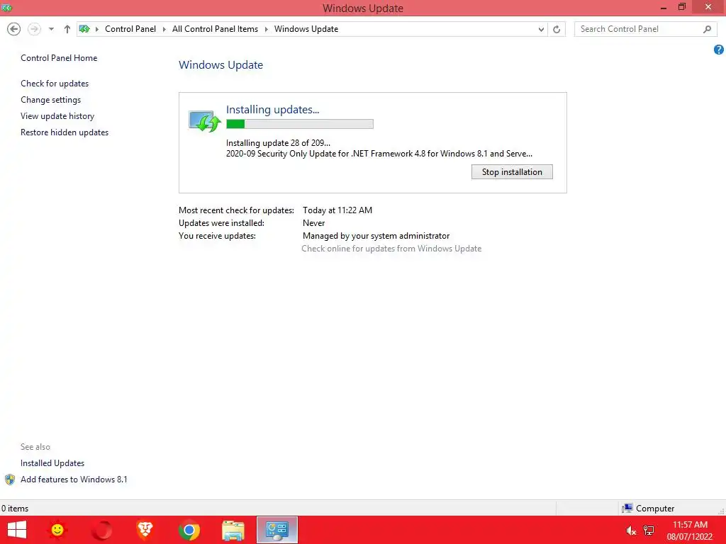Click Check online for updates from Windows Update

(x=391, y=249)
